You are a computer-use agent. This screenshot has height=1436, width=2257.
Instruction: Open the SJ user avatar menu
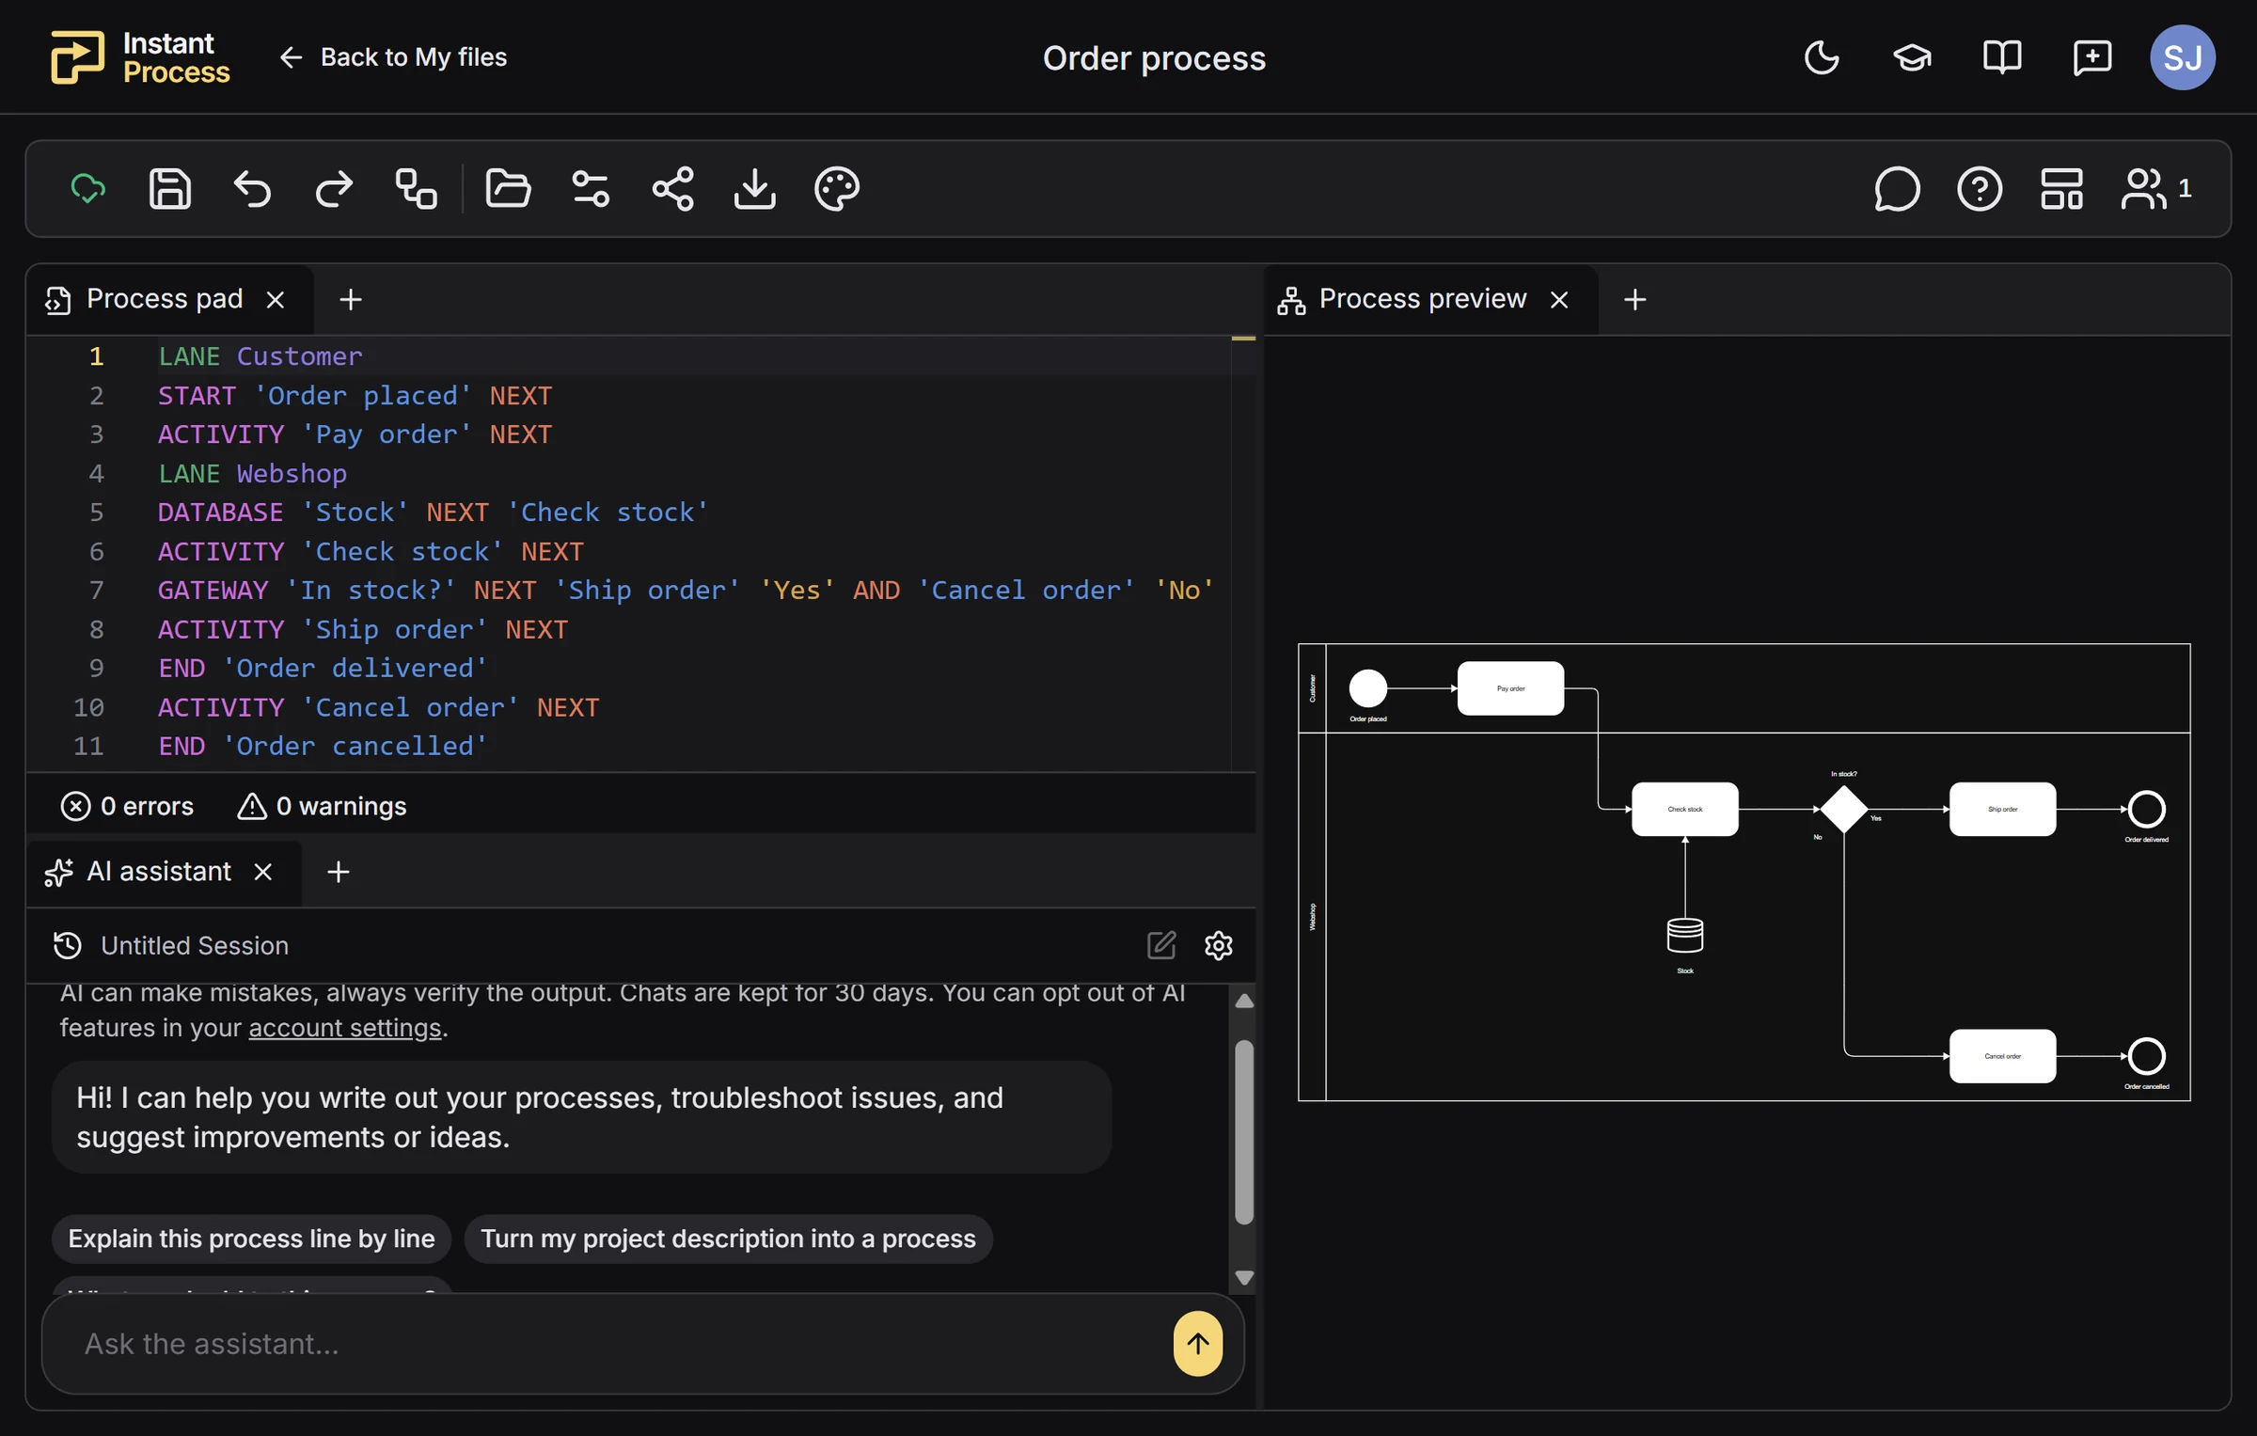click(2183, 57)
